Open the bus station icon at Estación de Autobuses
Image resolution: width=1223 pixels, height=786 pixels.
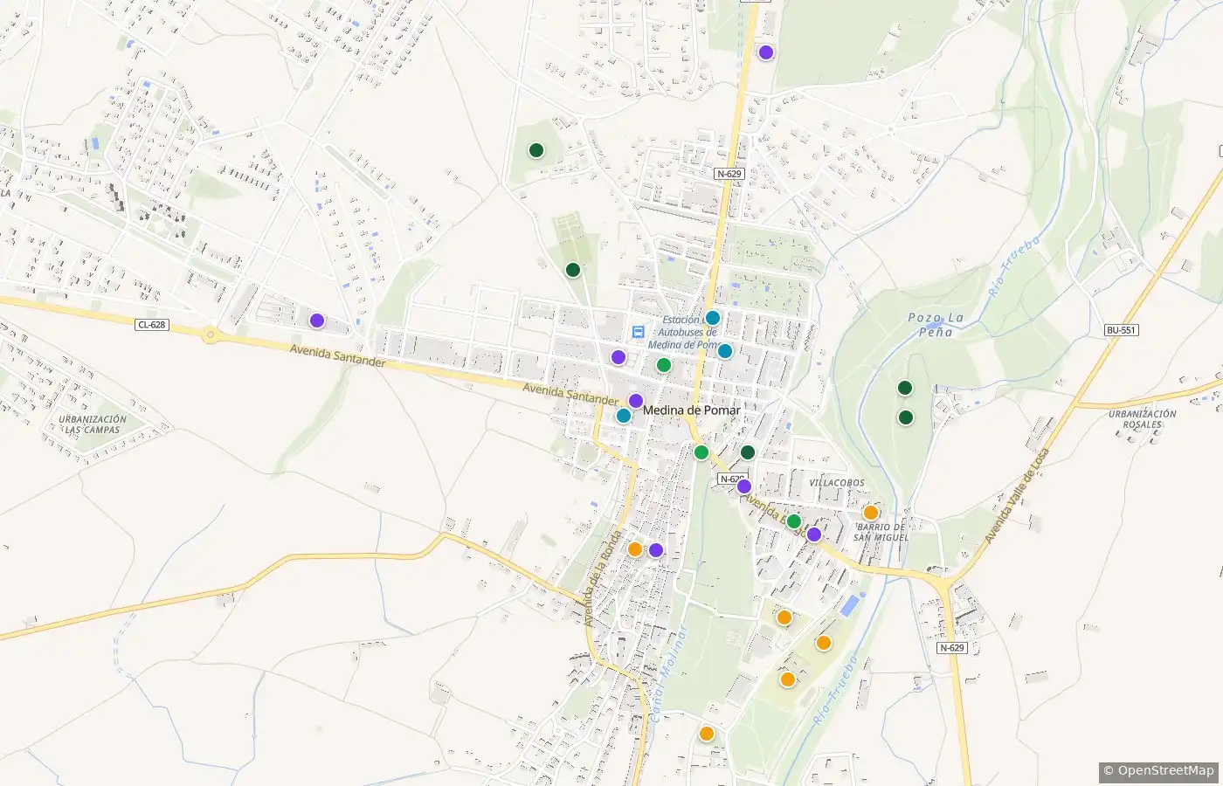point(639,332)
